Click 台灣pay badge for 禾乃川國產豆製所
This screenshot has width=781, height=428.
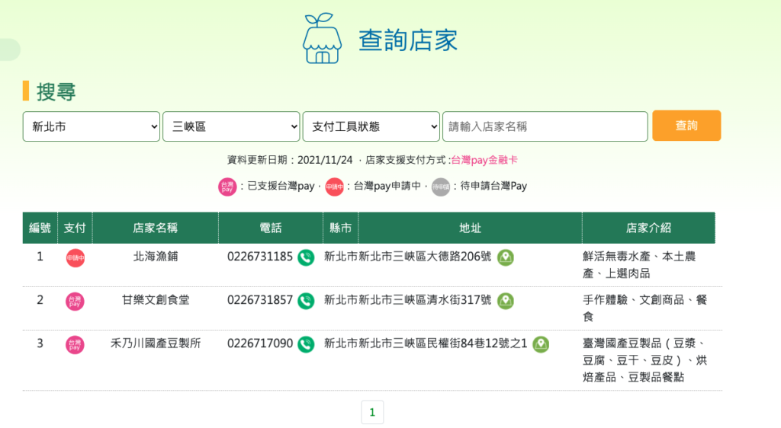(x=75, y=345)
